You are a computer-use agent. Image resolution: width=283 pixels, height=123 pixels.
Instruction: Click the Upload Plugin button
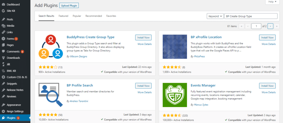tap(69, 6)
